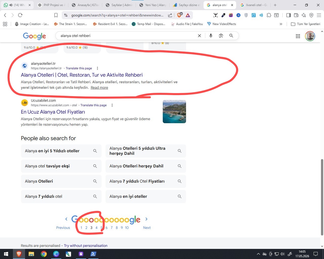
Task: Launch Google Chrome from the taskbar
Action: tap(44, 254)
